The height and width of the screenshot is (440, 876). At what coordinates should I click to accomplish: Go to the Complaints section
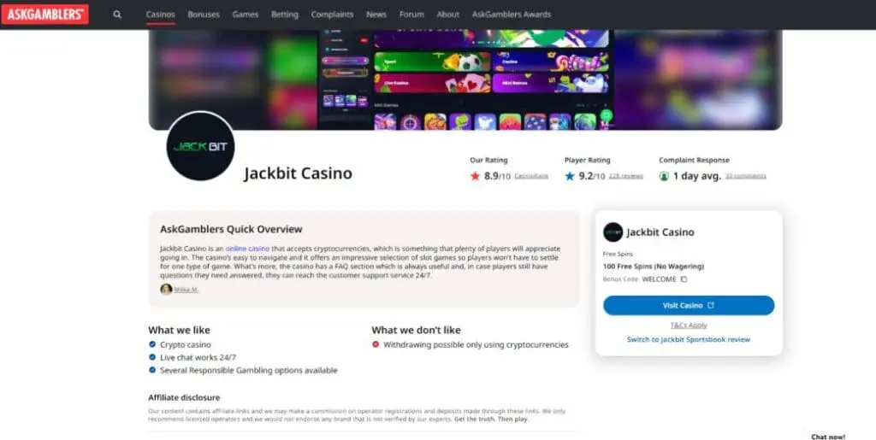click(x=332, y=15)
